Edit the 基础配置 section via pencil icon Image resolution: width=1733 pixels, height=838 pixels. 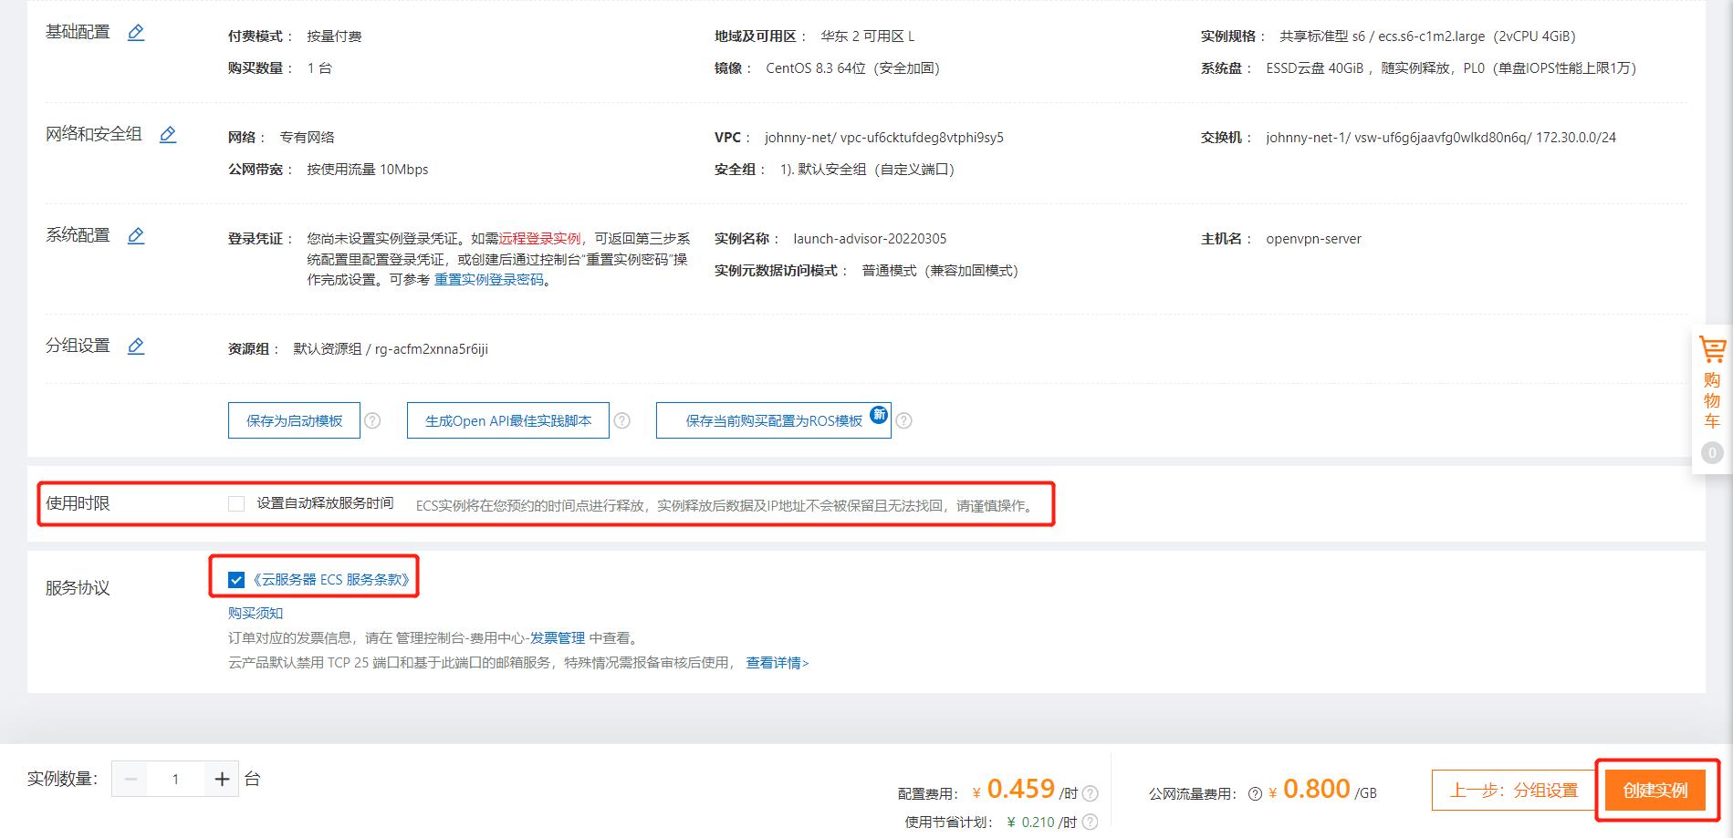coord(136,33)
